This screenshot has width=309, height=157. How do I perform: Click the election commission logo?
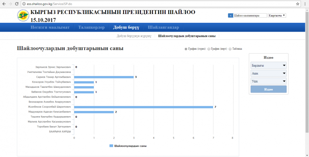coord(23,15)
